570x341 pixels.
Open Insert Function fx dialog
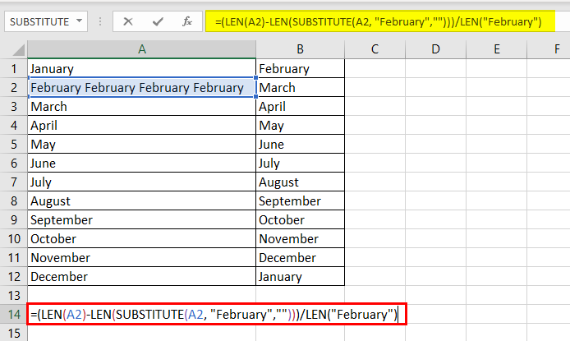tap(186, 22)
